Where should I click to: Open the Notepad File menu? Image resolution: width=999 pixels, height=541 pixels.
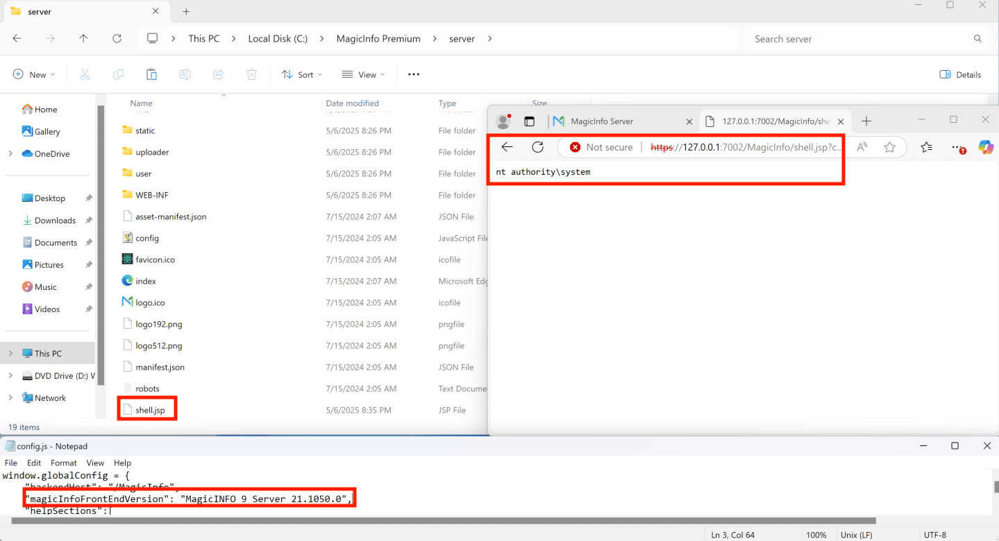pos(11,463)
